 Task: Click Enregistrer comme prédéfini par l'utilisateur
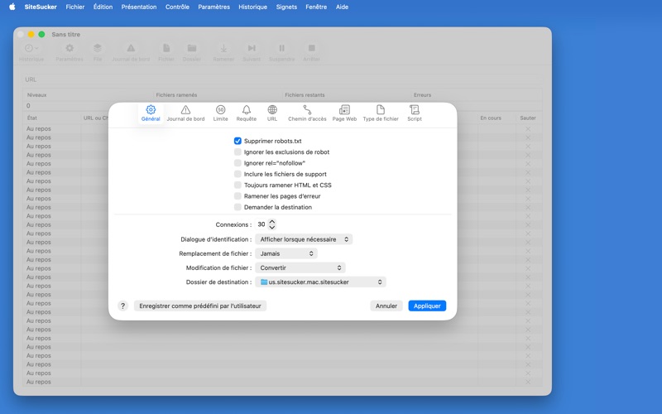click(200, 306)
